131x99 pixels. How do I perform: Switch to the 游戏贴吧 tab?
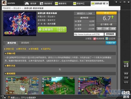tap(25, 43)
